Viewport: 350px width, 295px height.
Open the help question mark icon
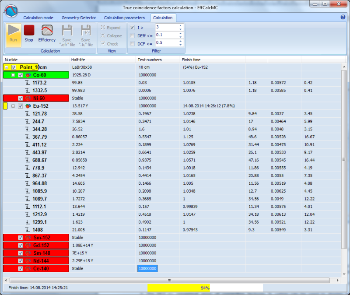click(343, 17)
